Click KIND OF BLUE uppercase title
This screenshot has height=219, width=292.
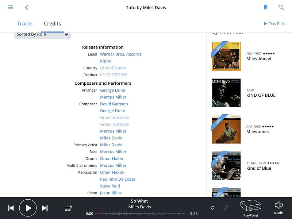(261, 95)
